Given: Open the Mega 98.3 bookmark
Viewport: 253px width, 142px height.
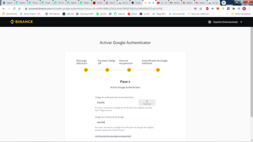Looking at the screenshot, I should tap(159, 14).
